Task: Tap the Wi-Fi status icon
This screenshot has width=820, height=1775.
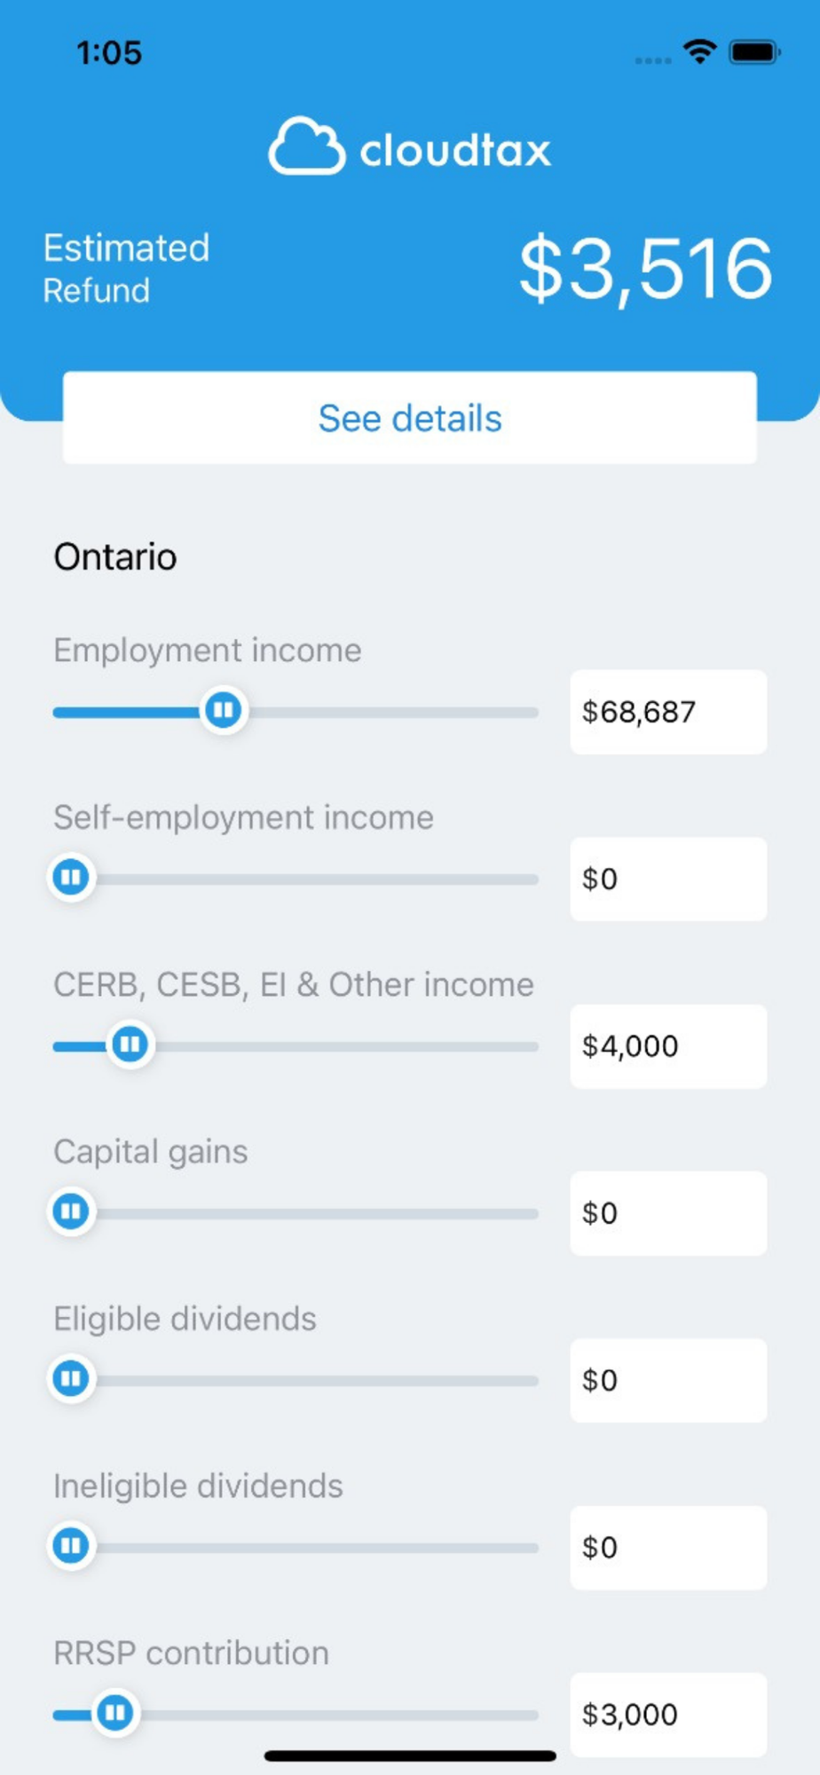Action: 700,51
